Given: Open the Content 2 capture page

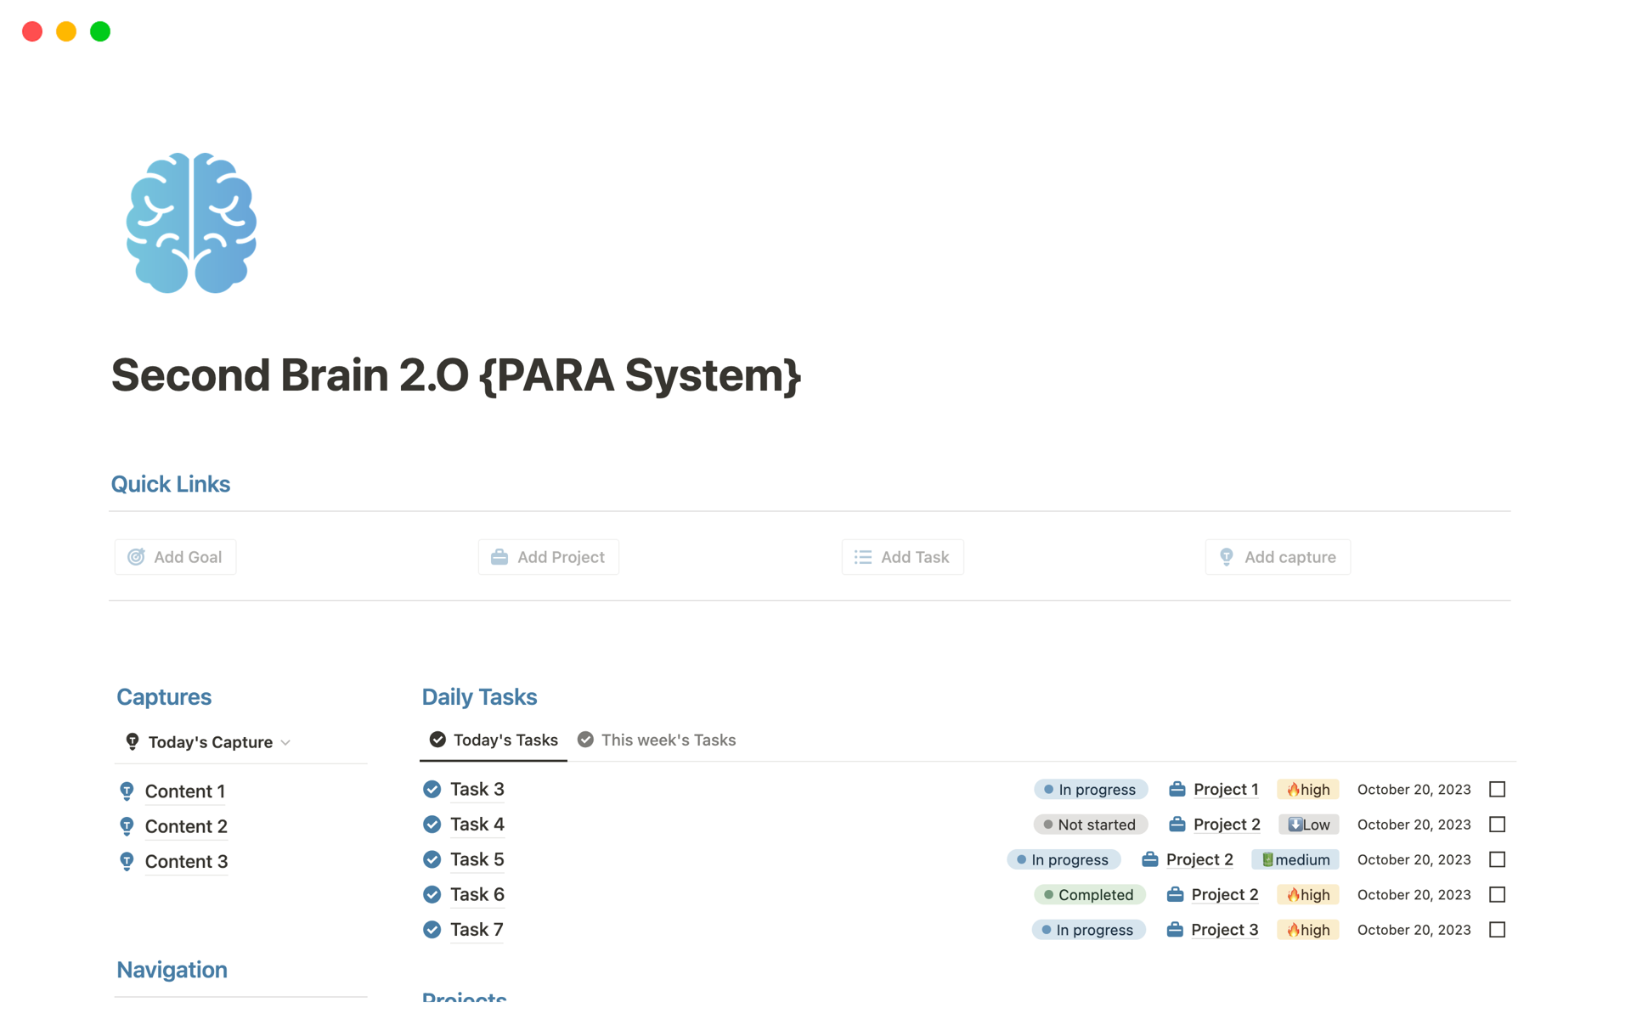Looking at the screenshot, I should point(186,826).
